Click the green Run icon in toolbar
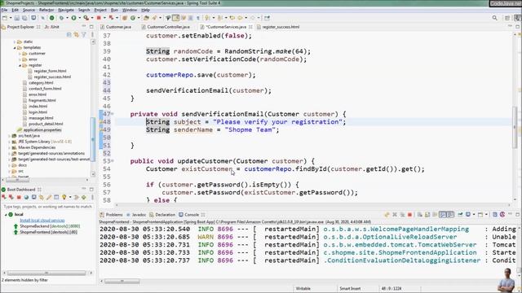The height and width of the screenshot is (293, 522). [x=73, y=18]
